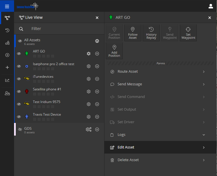Image resolution: width=217 pixels, height=176 pixels.
Task: Select the Live View sidebar icon
Action: tap(7, 18)
